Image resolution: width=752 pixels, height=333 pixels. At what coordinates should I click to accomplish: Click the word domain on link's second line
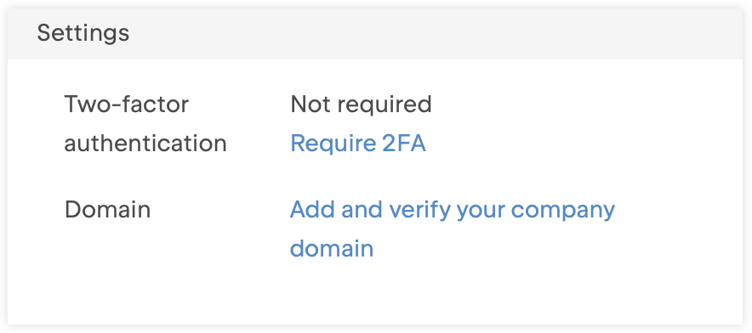pyautogui.click(x=332, y=249)
